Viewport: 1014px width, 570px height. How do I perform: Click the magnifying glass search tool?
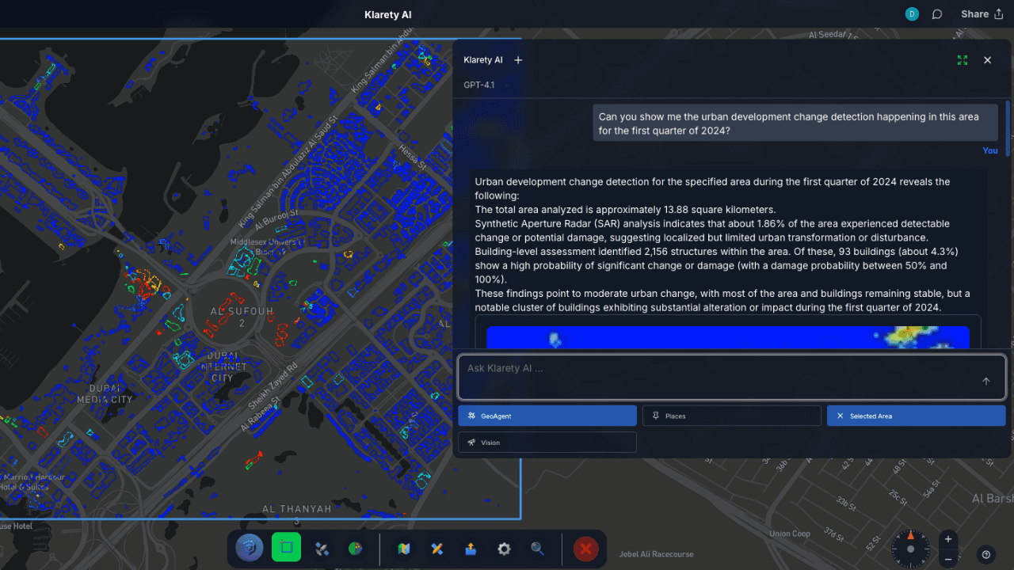pyautogui.click(x=538, y=549)
